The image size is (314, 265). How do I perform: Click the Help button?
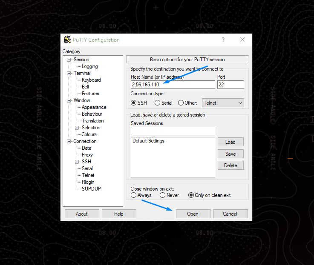(x=119, y=214)
